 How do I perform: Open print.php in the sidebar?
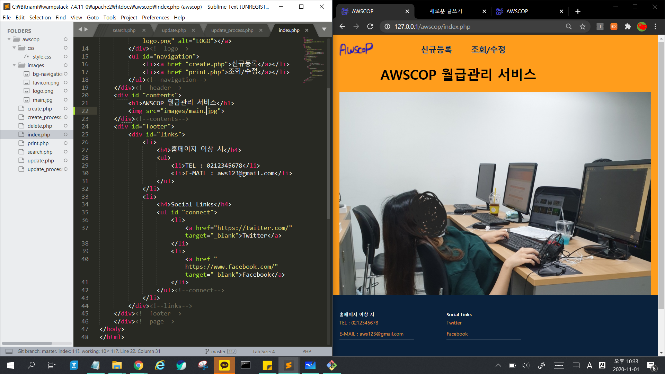point(38,143)
